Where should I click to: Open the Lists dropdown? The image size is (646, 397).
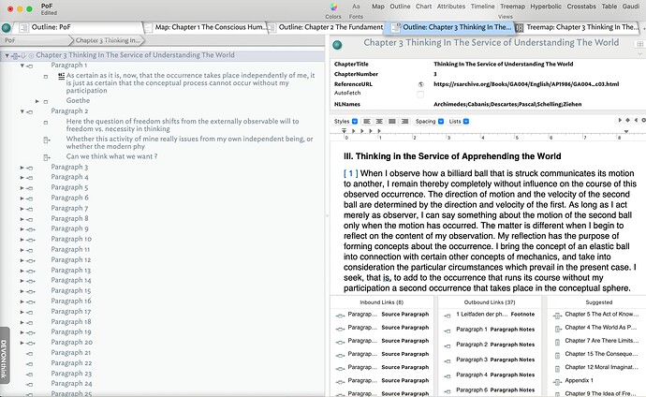459,121
